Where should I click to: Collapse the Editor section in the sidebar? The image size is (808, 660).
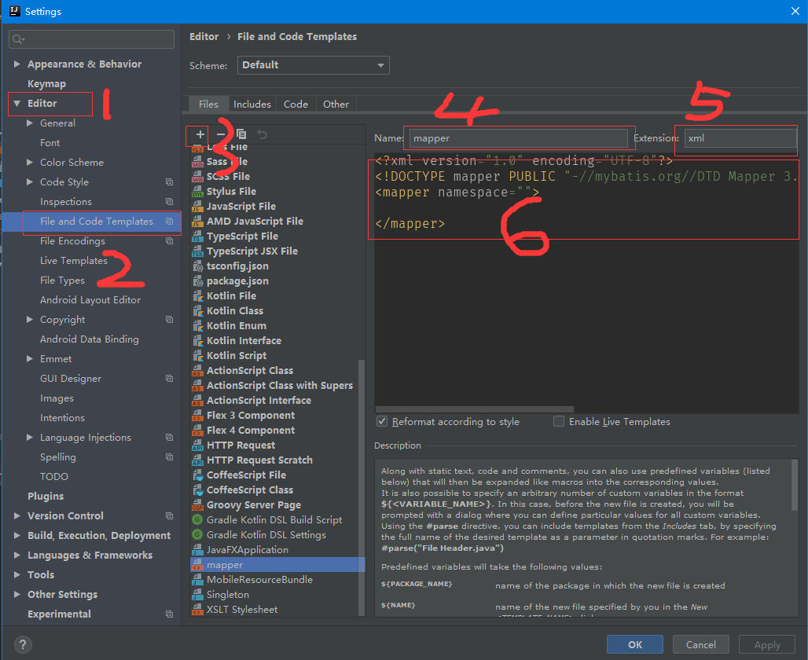pyautogui.click(x=16, y=103)
